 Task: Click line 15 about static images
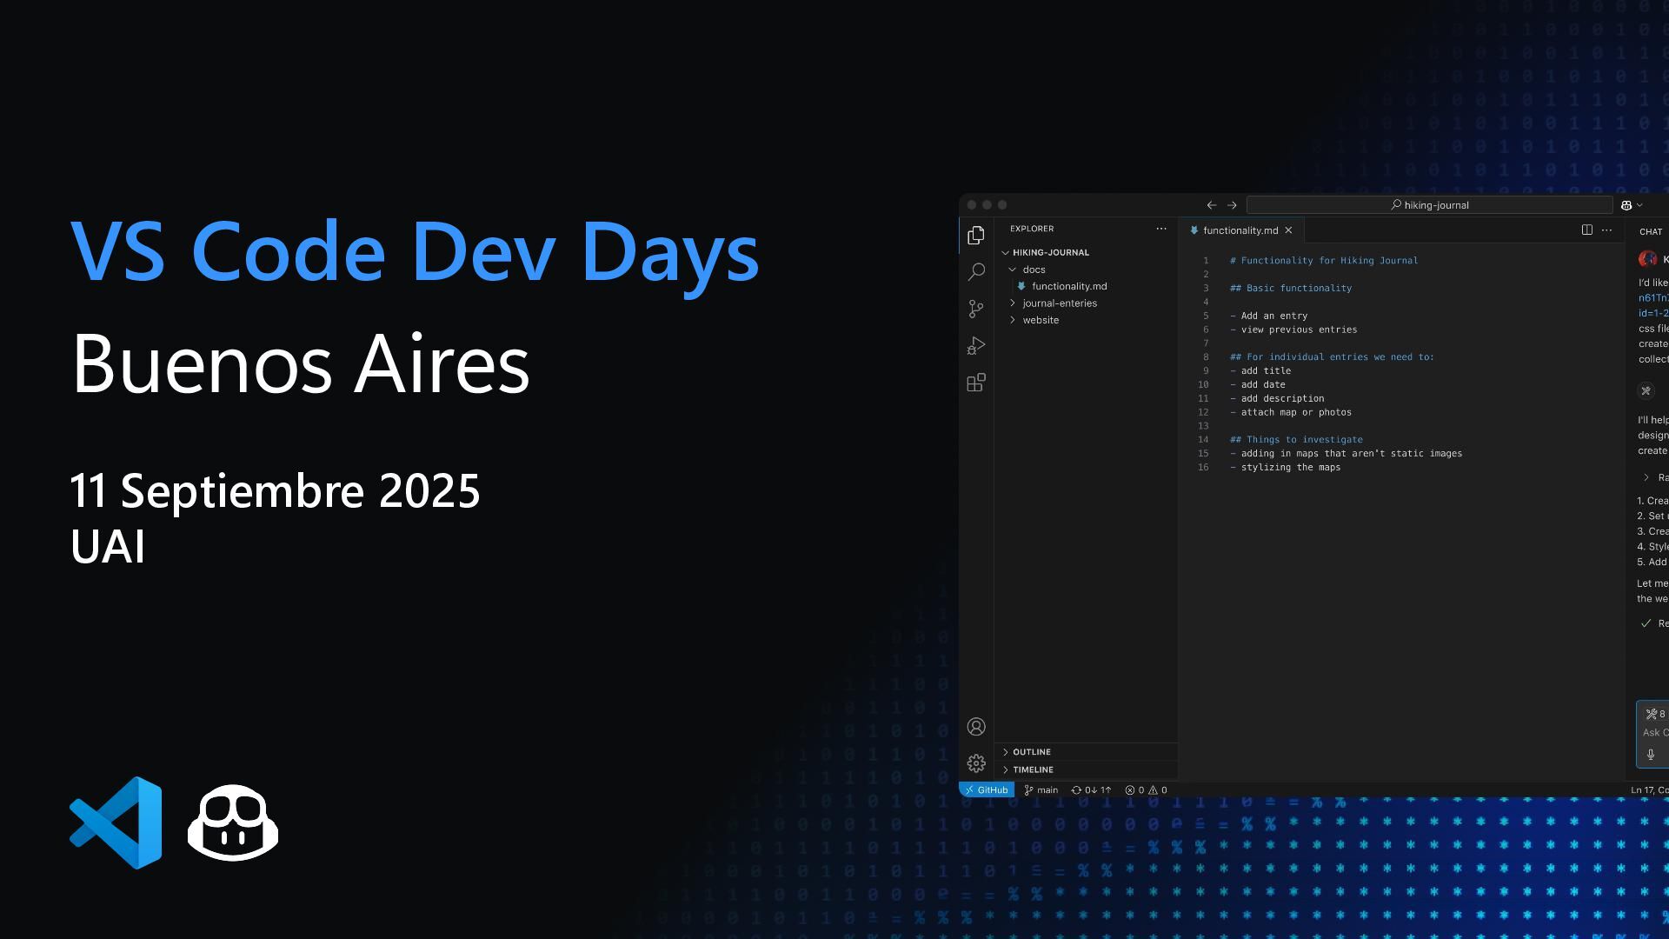(x=1346, y=454)
